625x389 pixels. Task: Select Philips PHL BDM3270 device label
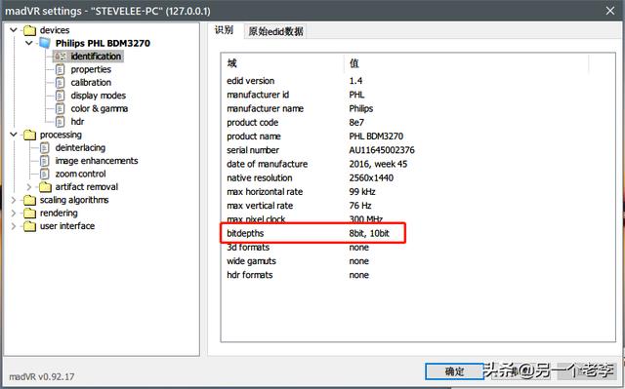point(103,43)
